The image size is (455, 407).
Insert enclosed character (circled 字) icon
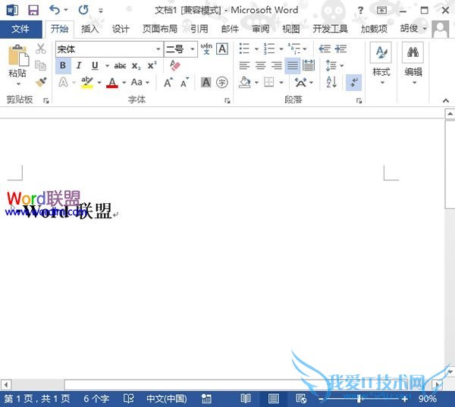coord(222,83)
